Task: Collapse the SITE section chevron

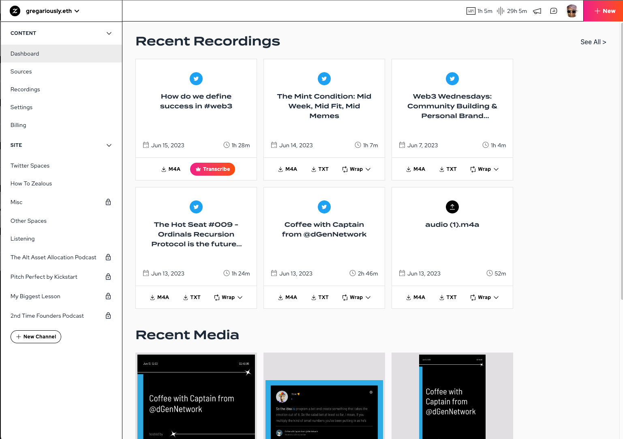Action: [109, 145]
